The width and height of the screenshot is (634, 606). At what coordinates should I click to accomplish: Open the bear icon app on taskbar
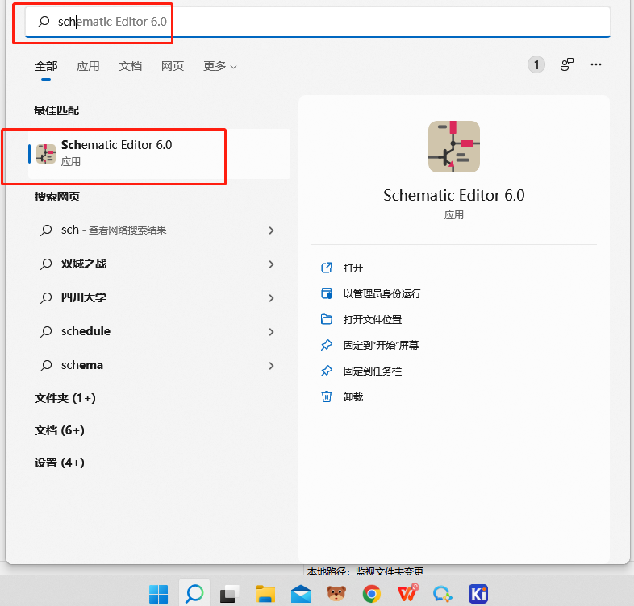(336, 593)
